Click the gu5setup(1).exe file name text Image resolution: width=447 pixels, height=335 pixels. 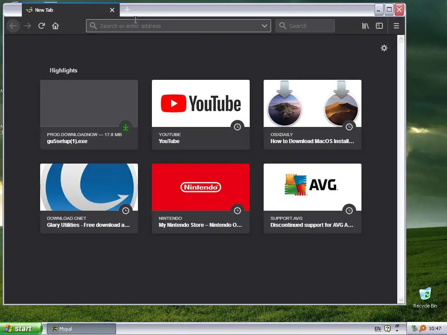click(x=67, y=141)
